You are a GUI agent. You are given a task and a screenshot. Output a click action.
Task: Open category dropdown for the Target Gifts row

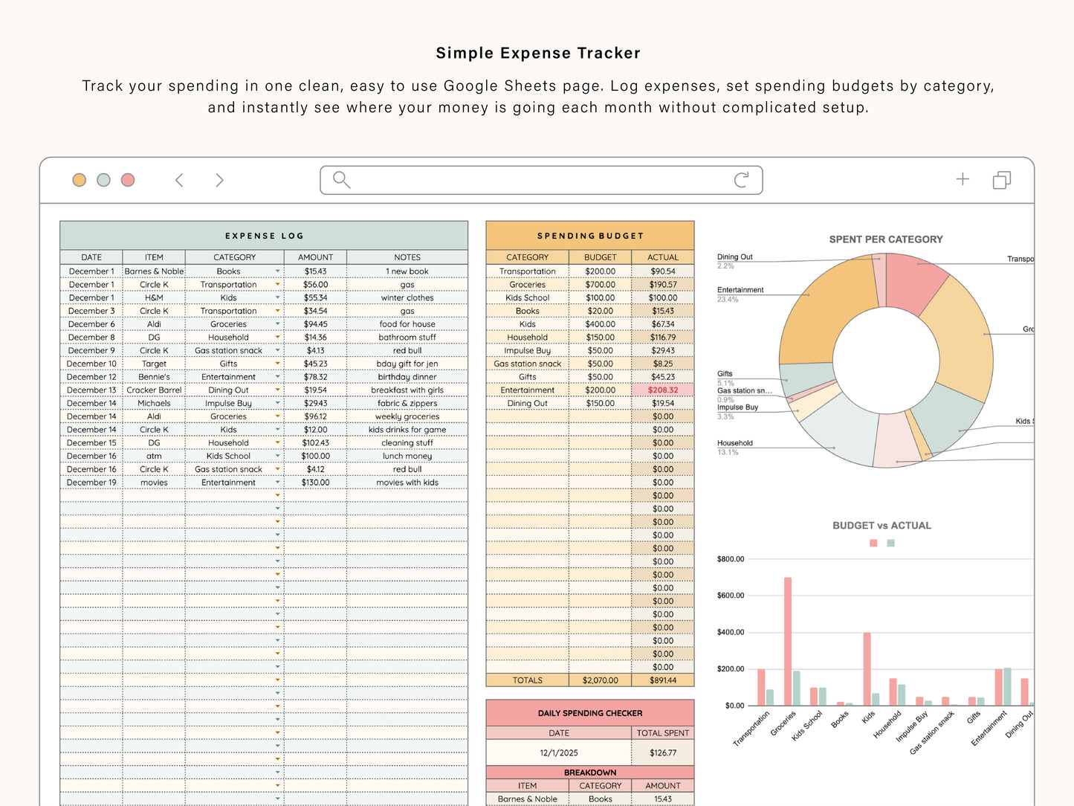(277, 364)
